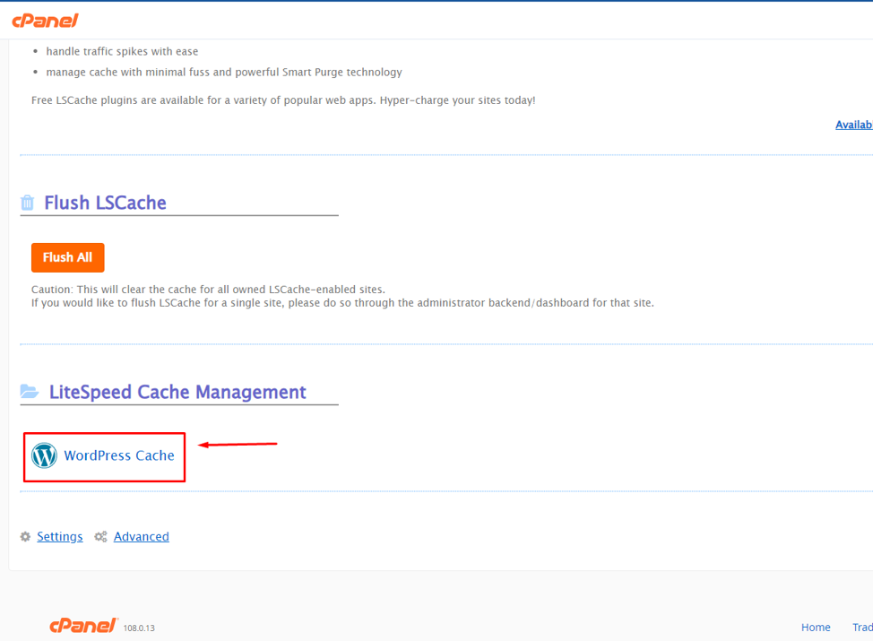The image size is (881, 641).
Task: Click the Flush LSCache heading
Action: 105,203
